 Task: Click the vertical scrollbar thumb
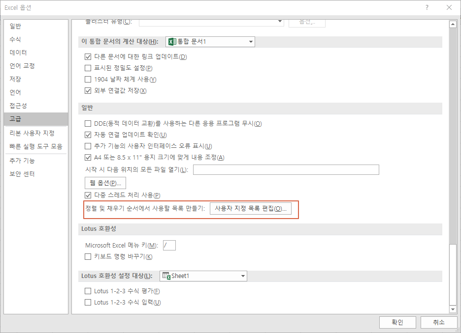click(x=453, y=274)
